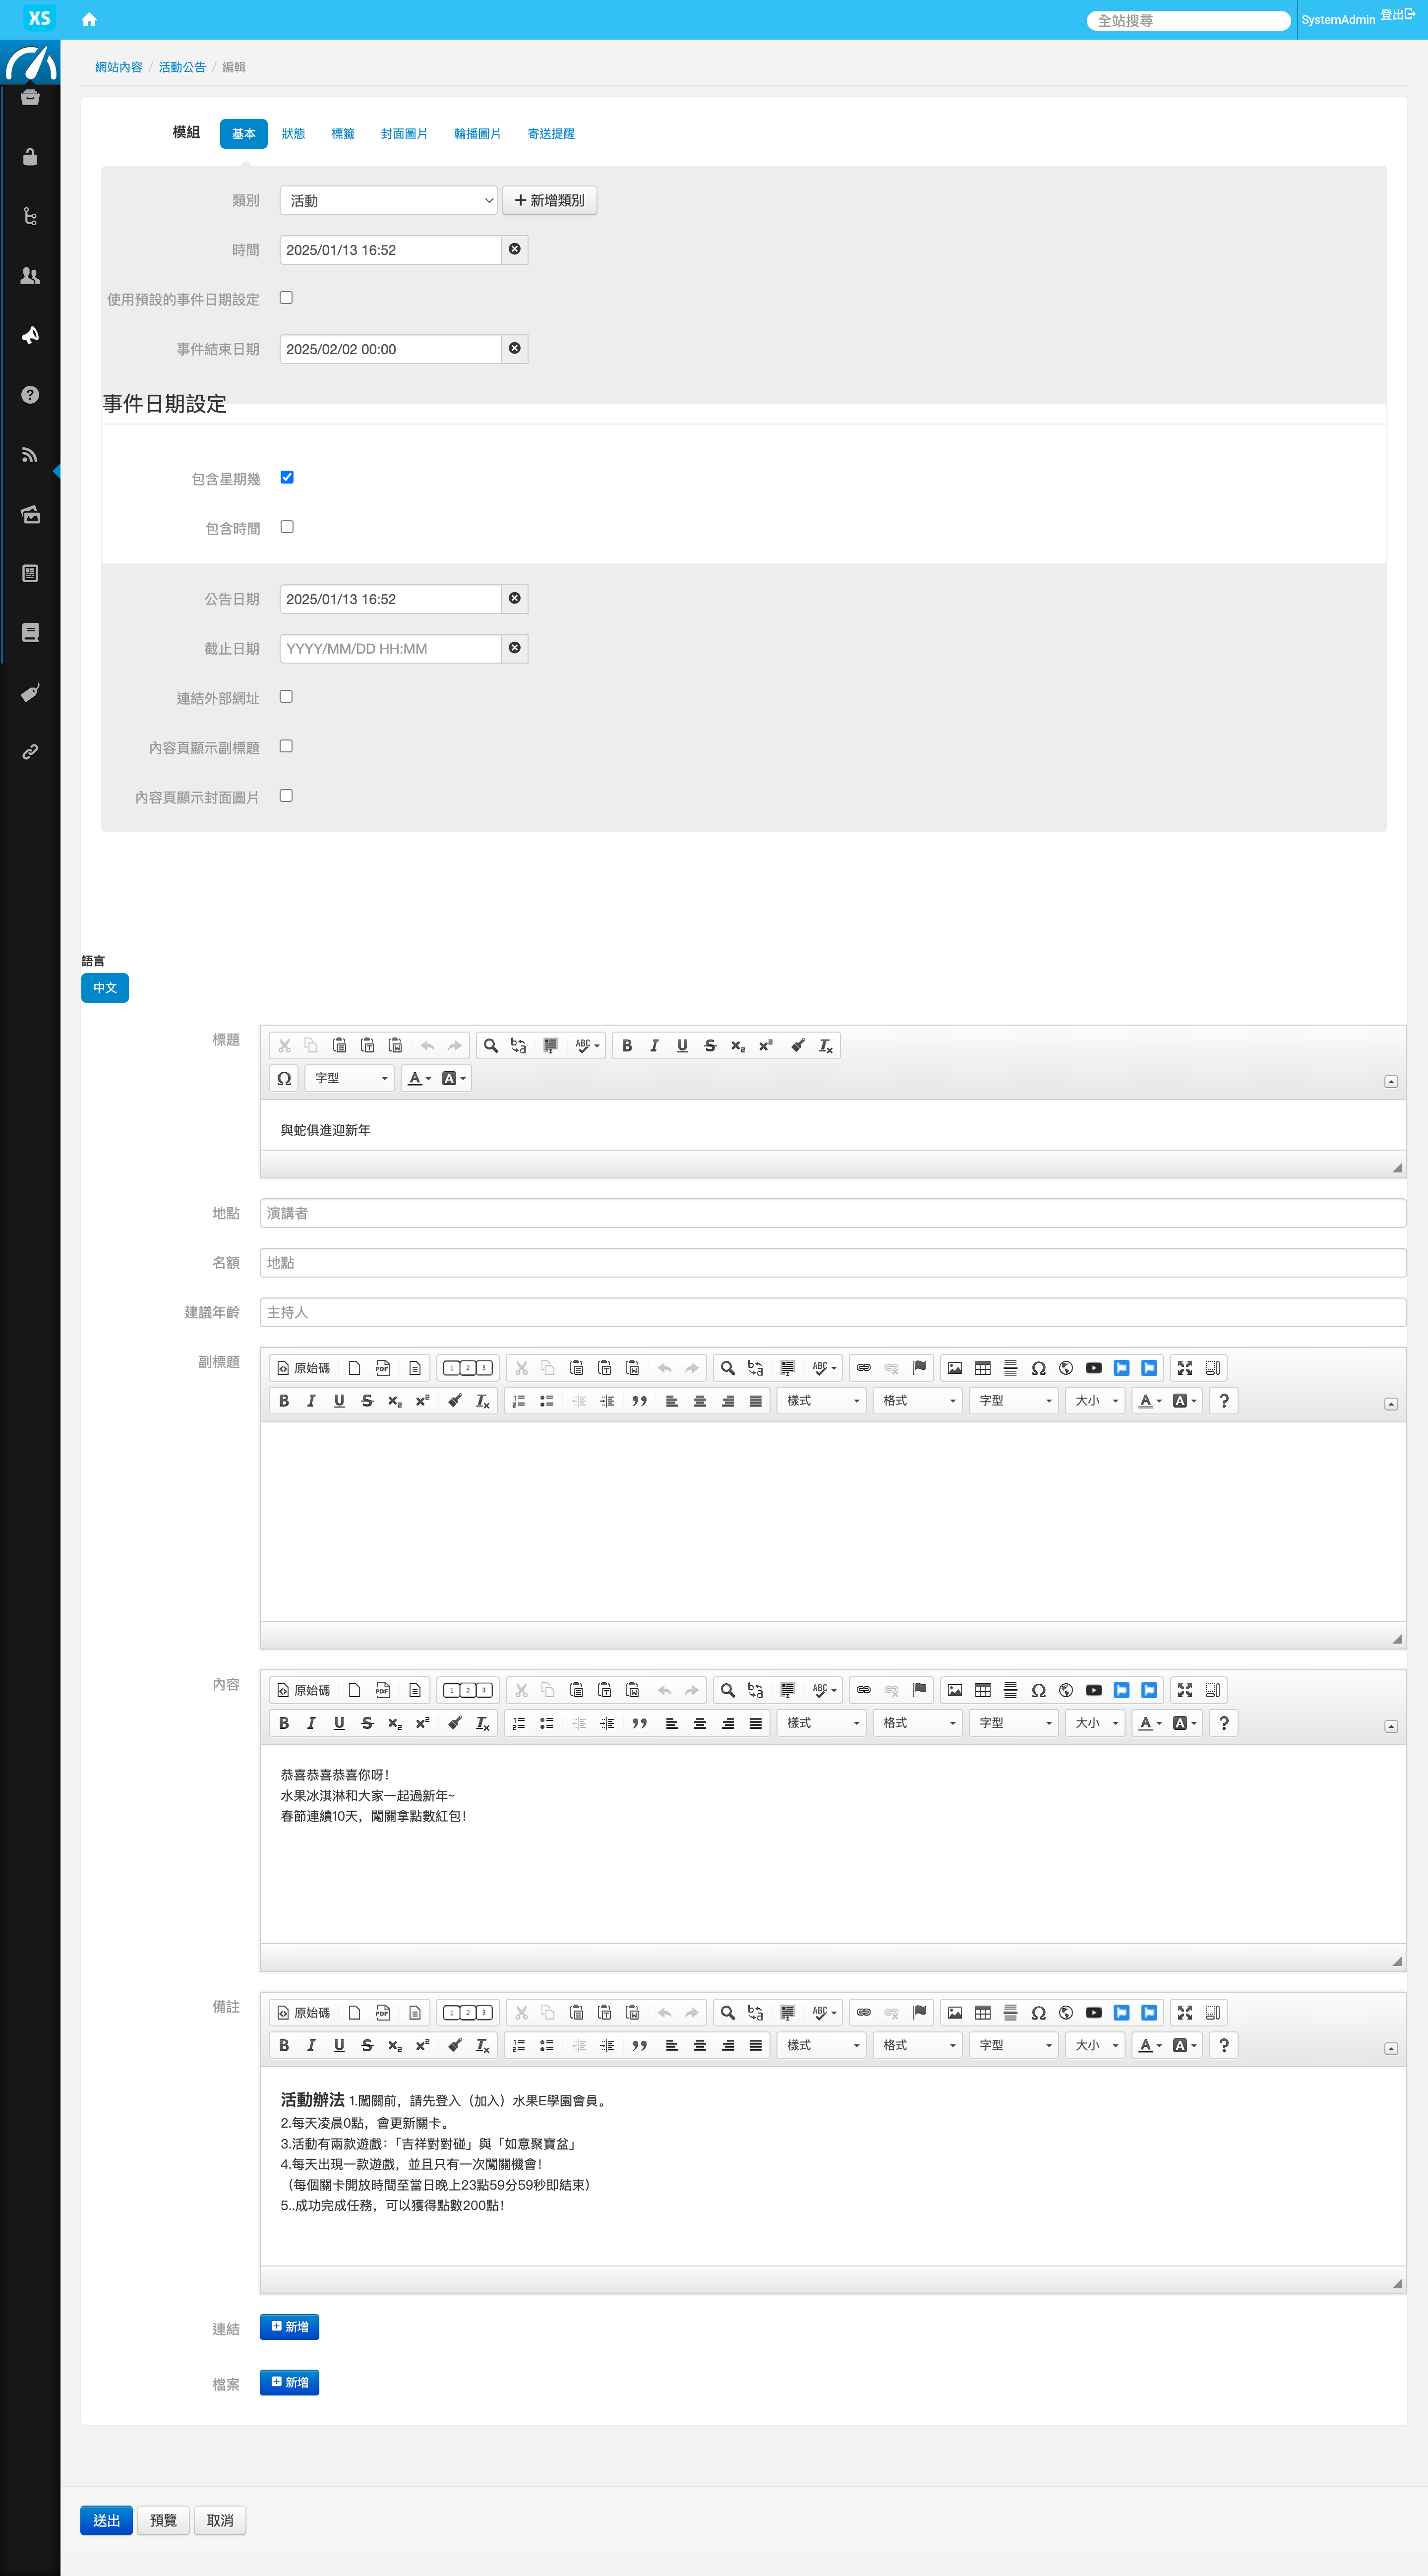Switch to the 狀態 tab
The width and height of the screenshot is (1428, 2576).
(x=293, y=134)
